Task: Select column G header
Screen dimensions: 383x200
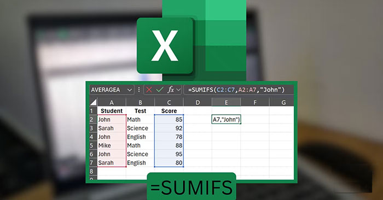Action: 282,102
